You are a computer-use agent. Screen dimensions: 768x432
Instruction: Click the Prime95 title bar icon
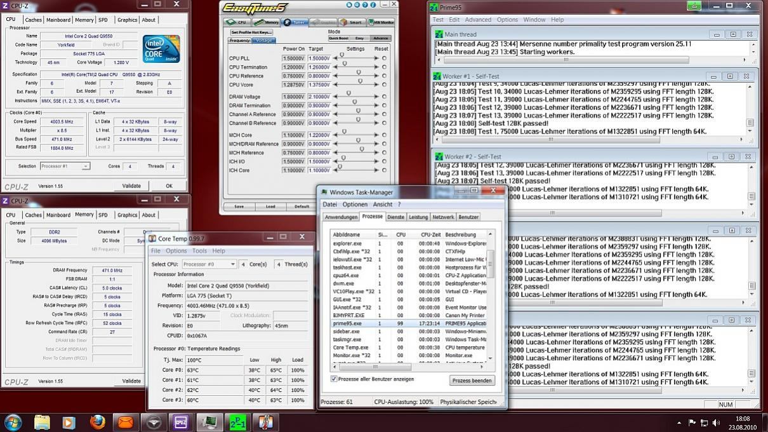[434, 8]
